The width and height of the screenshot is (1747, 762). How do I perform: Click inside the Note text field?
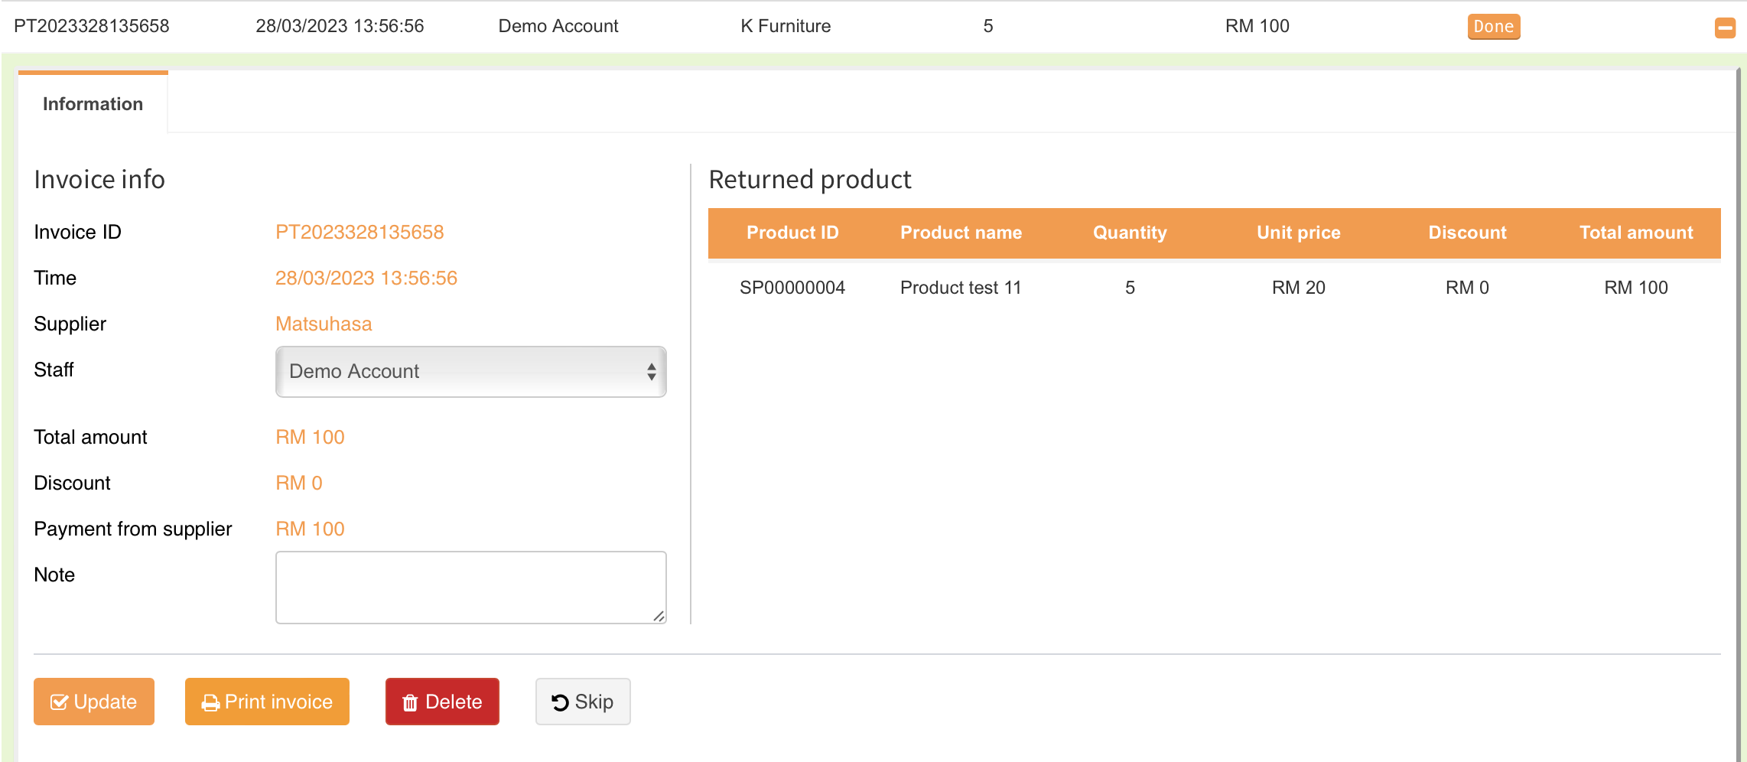470,587
